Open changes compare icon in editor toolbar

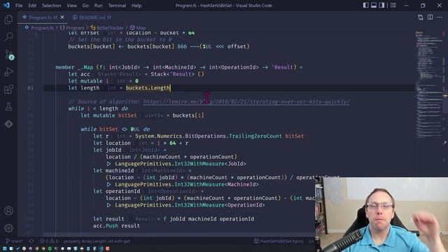point(420,17)
